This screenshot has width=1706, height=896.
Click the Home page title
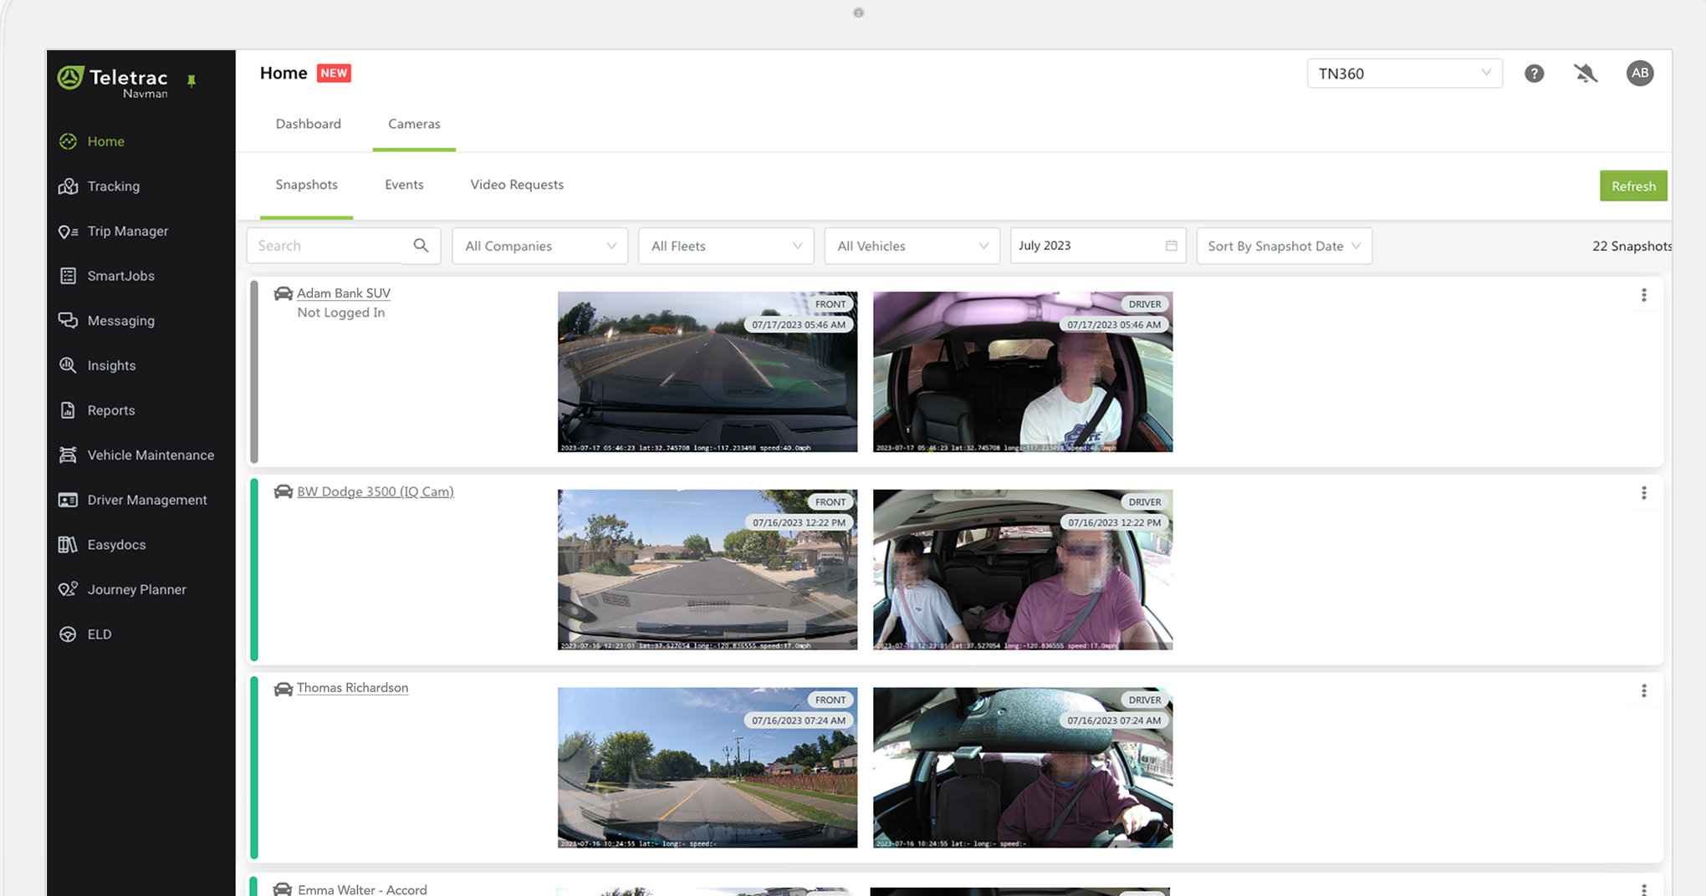coord(283,73)
